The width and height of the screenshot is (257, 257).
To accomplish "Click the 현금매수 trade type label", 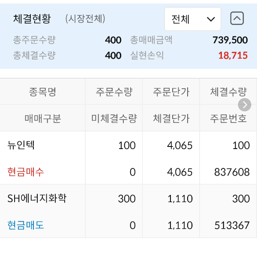I will point(26,172).
